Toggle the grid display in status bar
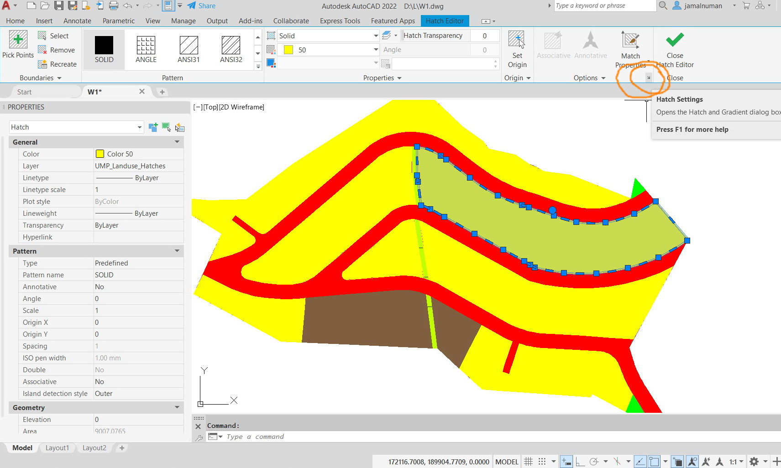 click(528, 461)
